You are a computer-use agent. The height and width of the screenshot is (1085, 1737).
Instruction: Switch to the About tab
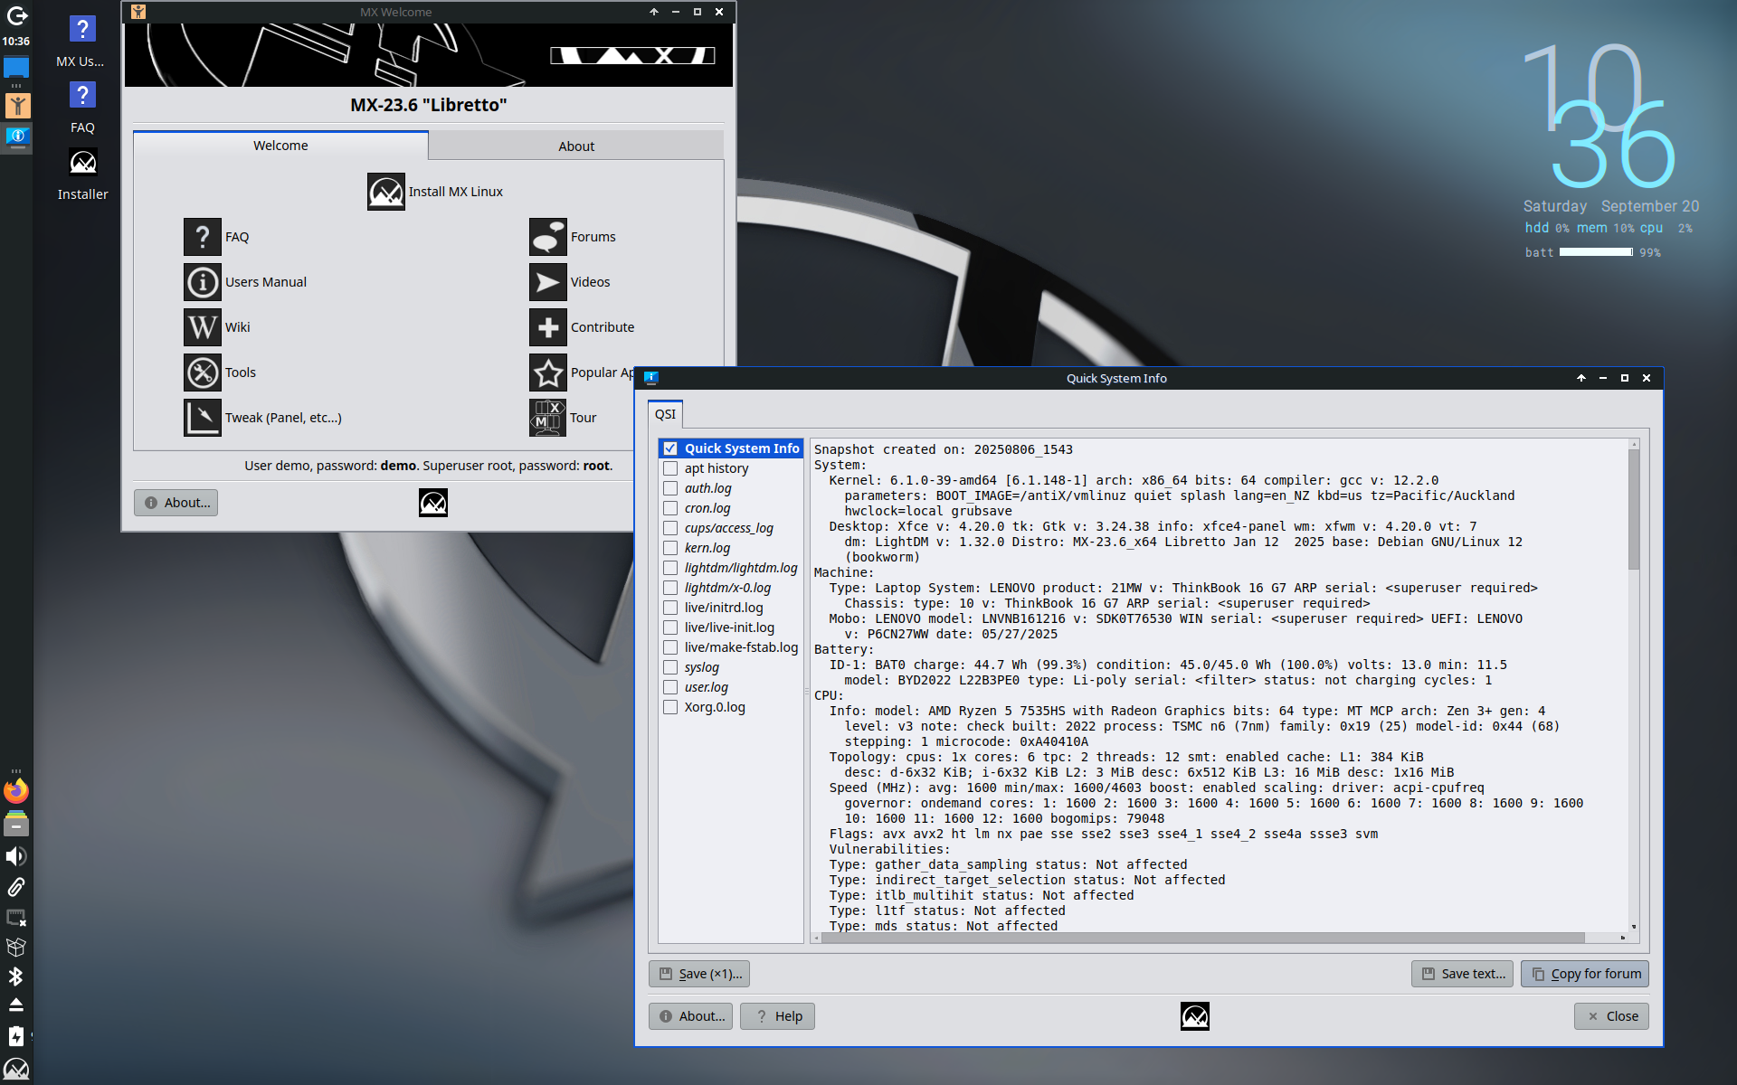(576, 146)
